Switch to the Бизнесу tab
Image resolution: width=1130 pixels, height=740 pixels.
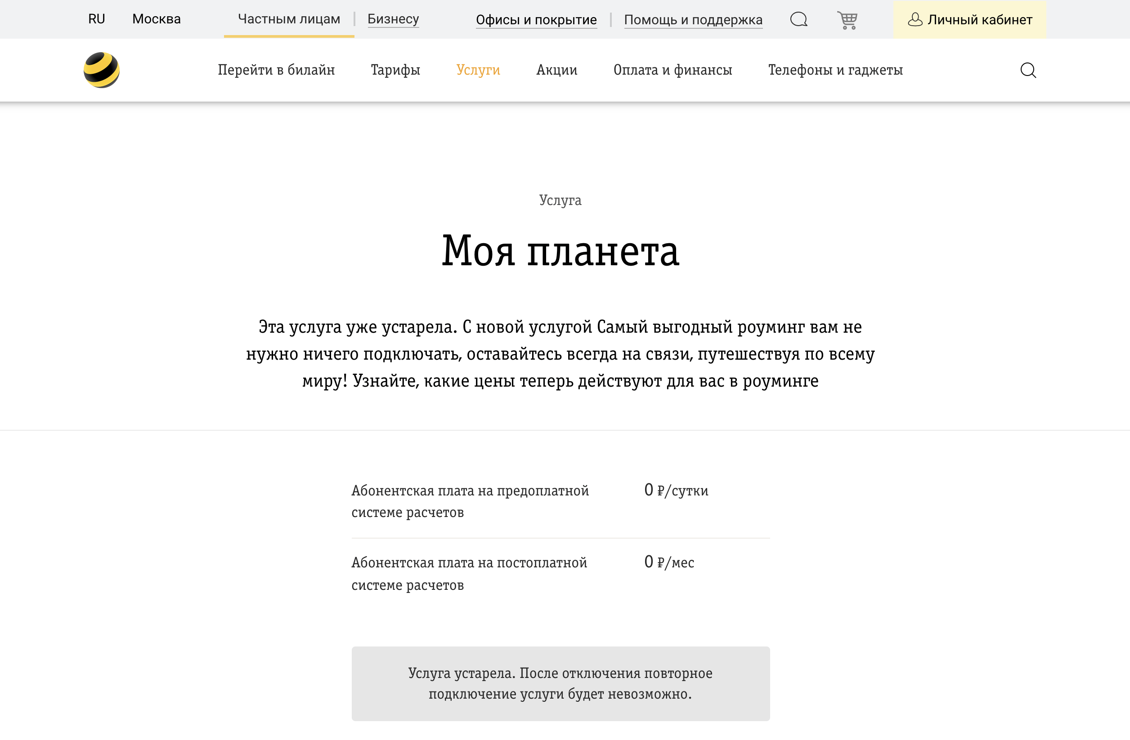[x=393, y=19]
